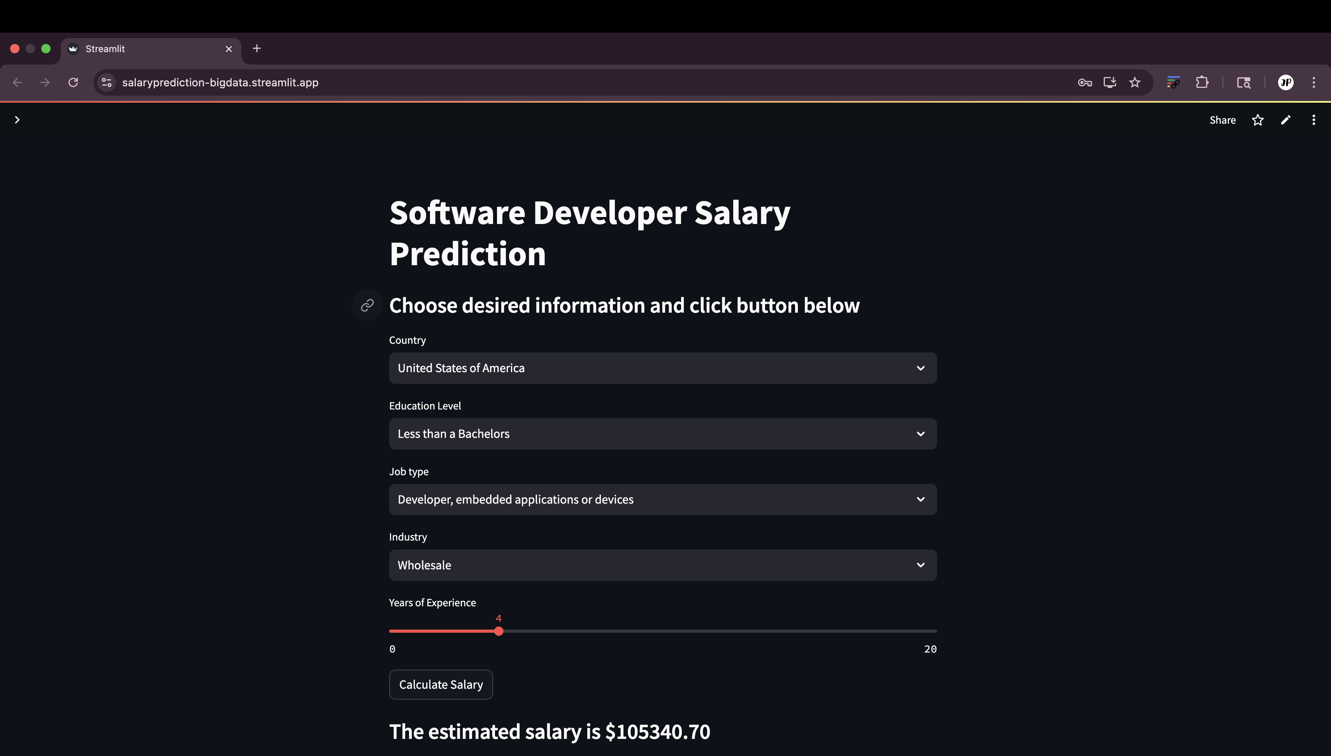Select the Streamlit browser tab
Screen dimensions: 1331x756
tap(146, 49)
